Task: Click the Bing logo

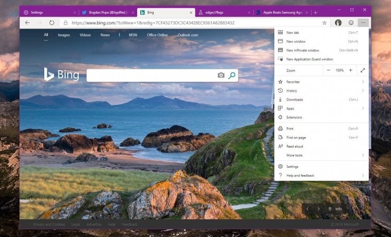Action: pos(62,74)
